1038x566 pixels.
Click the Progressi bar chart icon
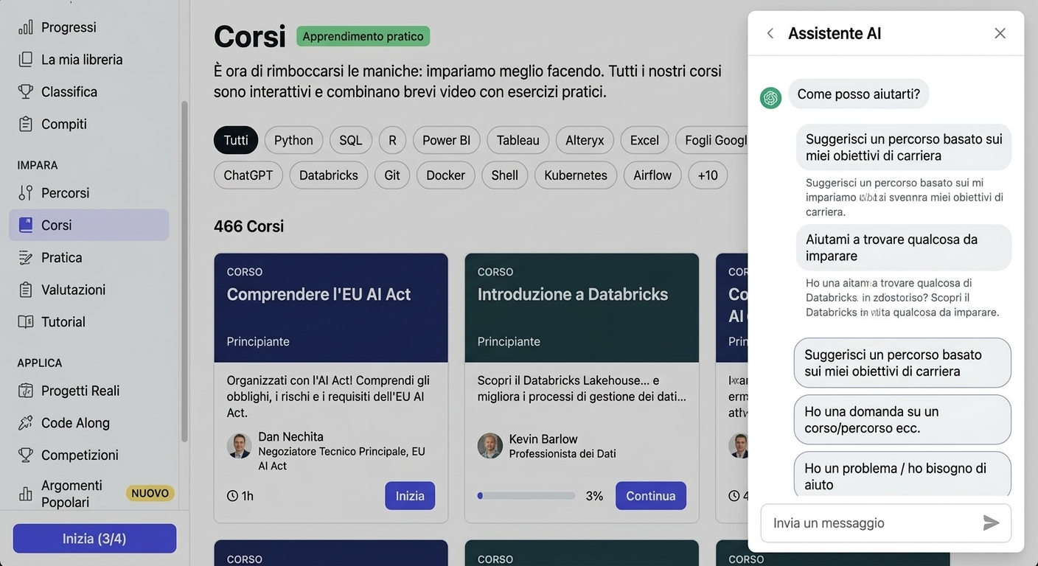pyautogui.click(x=26, y=27)
